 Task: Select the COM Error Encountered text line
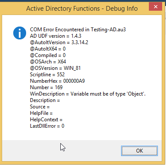point(78,30)
